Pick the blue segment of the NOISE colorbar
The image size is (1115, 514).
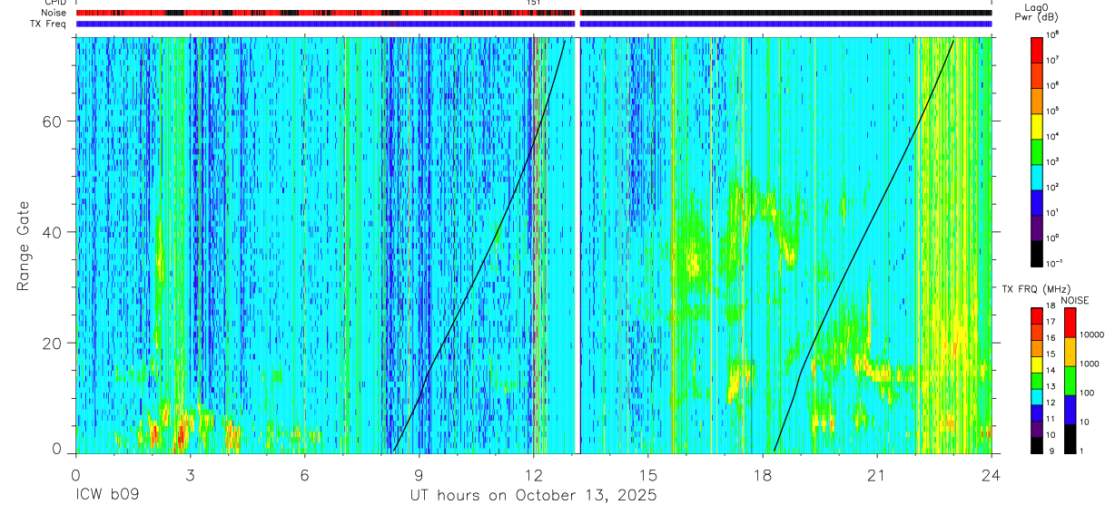[x=1071, y=410]
